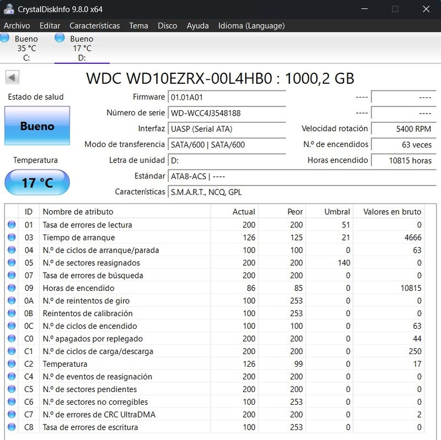The image size is (441, 440).
Task: Click the CrystalDiskInfo app icon in title bar
Action: click(9, 9)
